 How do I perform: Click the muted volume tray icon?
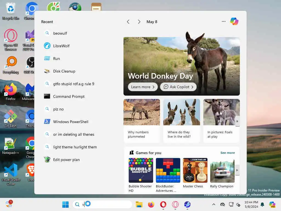pos(238,204)
